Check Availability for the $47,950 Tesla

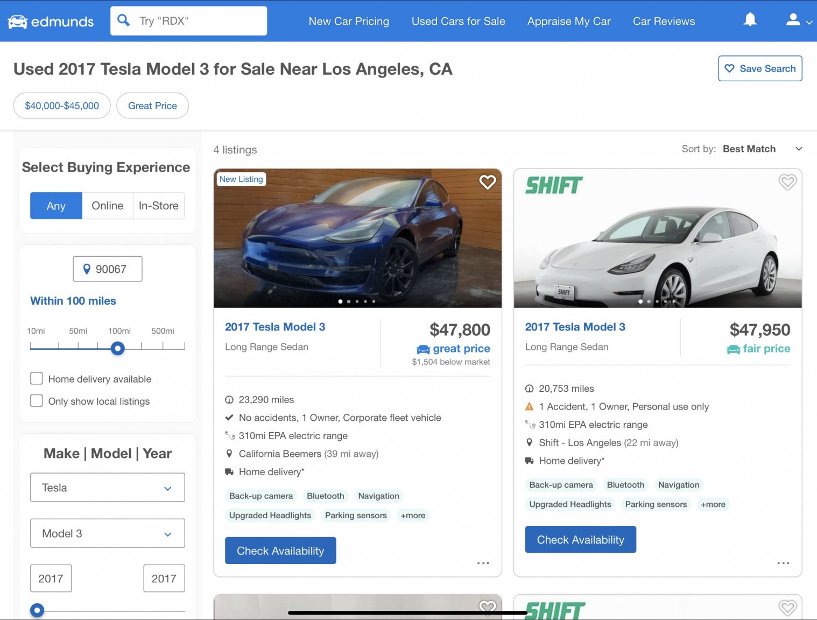pos(581,539)
